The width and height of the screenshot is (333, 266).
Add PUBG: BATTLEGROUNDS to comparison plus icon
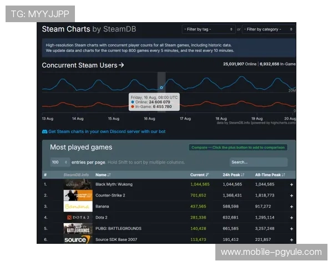[x=291, y=229]
